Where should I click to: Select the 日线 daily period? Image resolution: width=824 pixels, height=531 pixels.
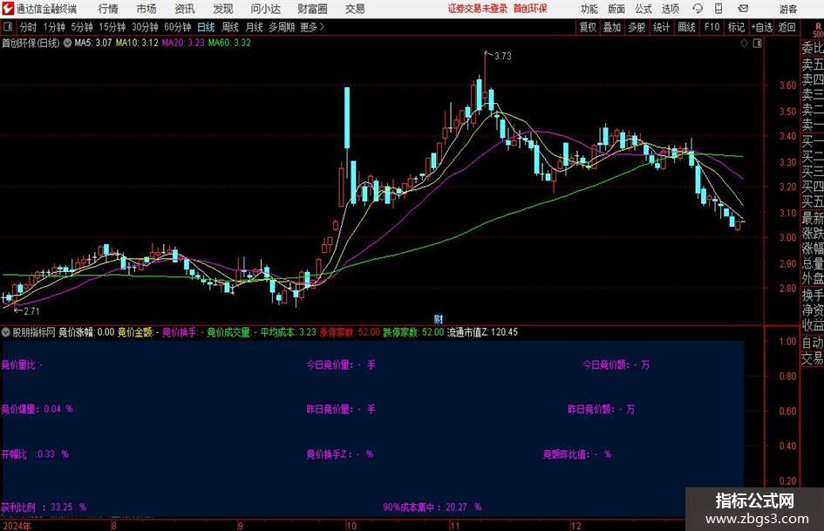pyautogui.click(x=206, y=27)
